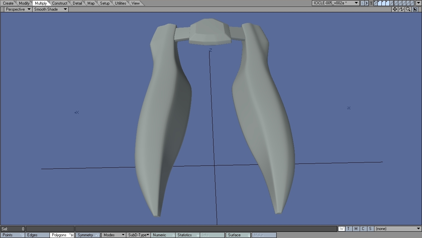Click the viewport Rotate icon
Viewport: 422px width, 238px height.
coord(401,9)
